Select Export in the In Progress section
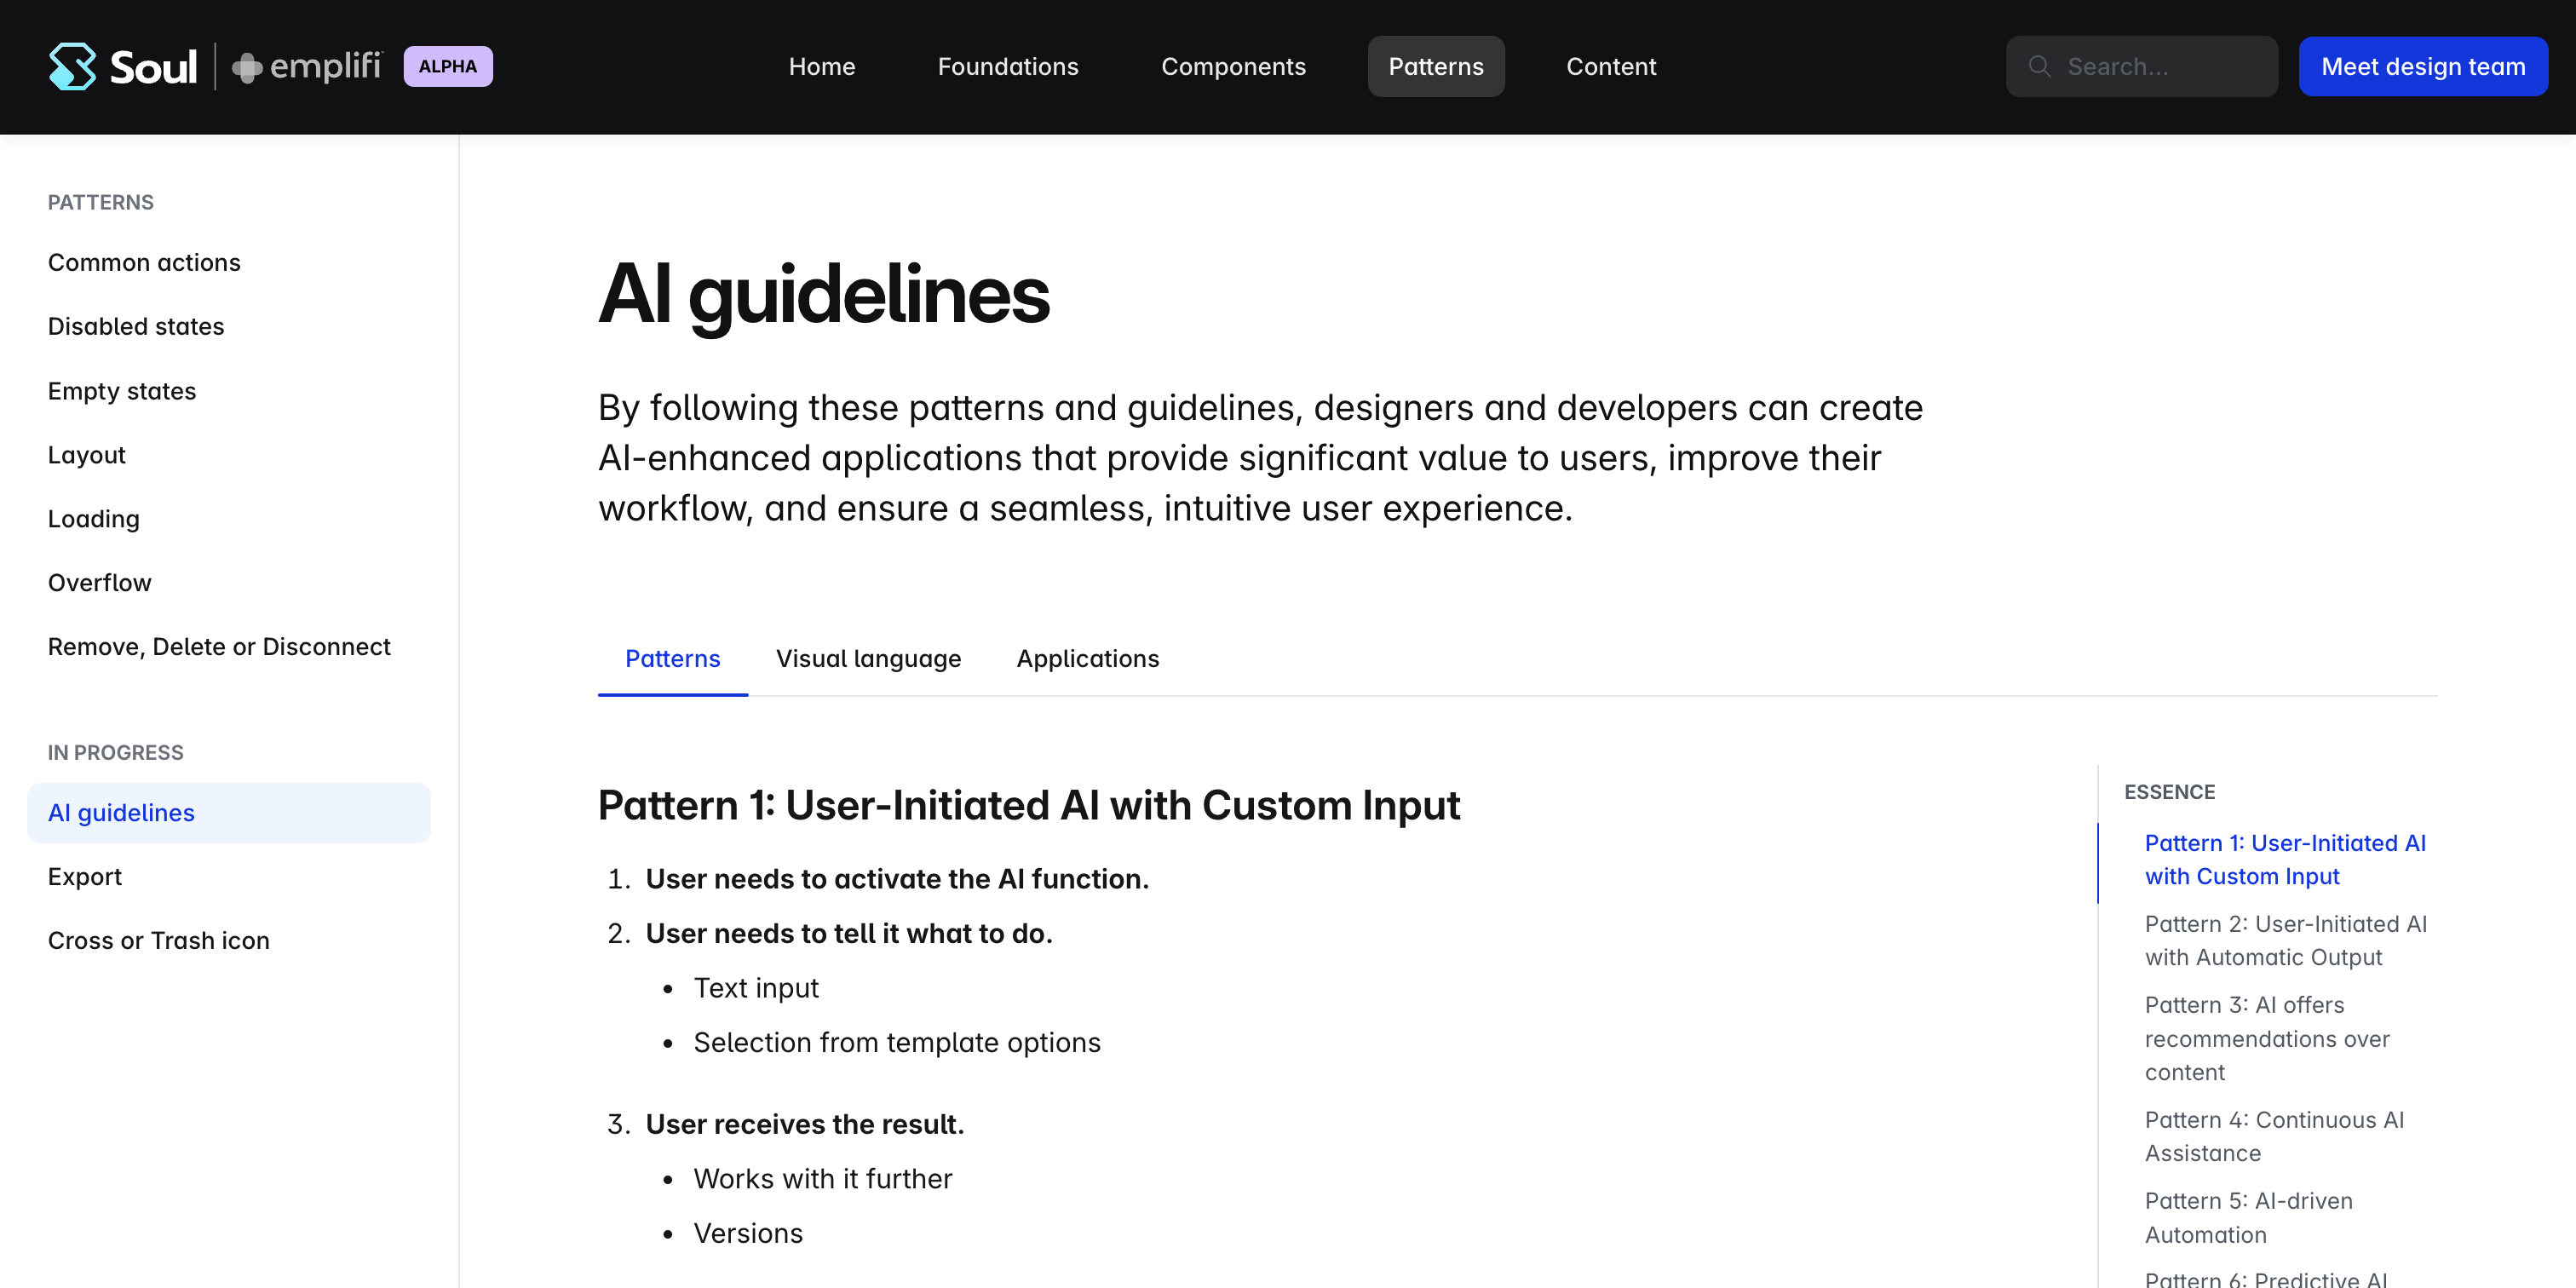The image size is (2576, 1288). pyautogui.click(x=85, y=876)
